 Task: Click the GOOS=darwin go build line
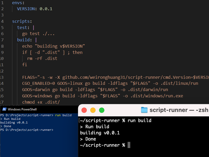point(95,89)
